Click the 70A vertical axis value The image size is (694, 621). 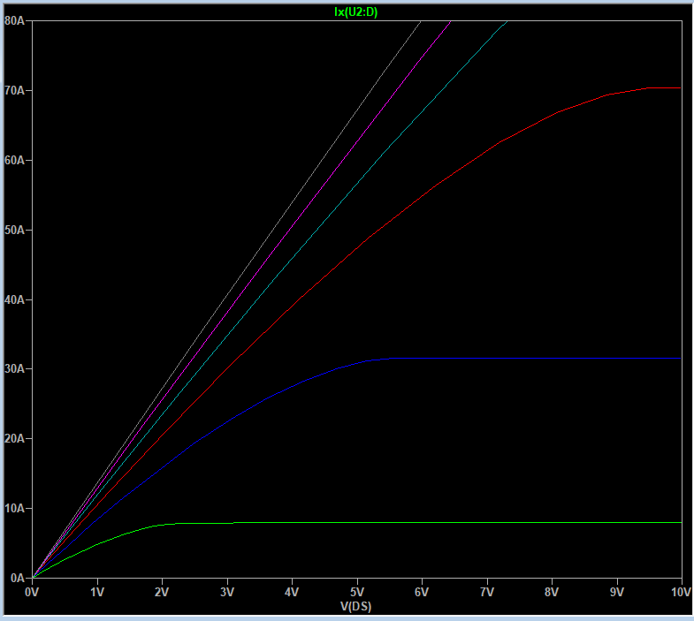(x=14, y=90)
